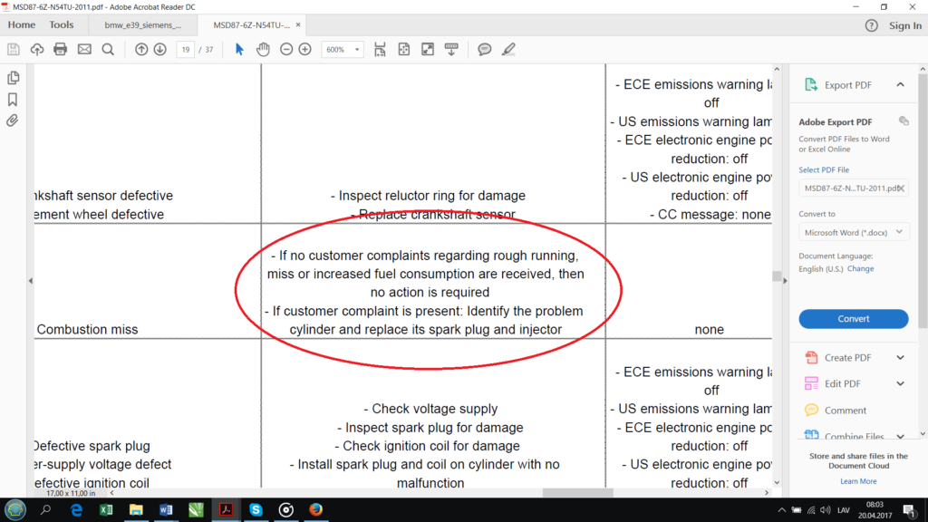Screen dimensions: 928x522
Task: Open the Tools menu tab
Action: pos(62,24)
